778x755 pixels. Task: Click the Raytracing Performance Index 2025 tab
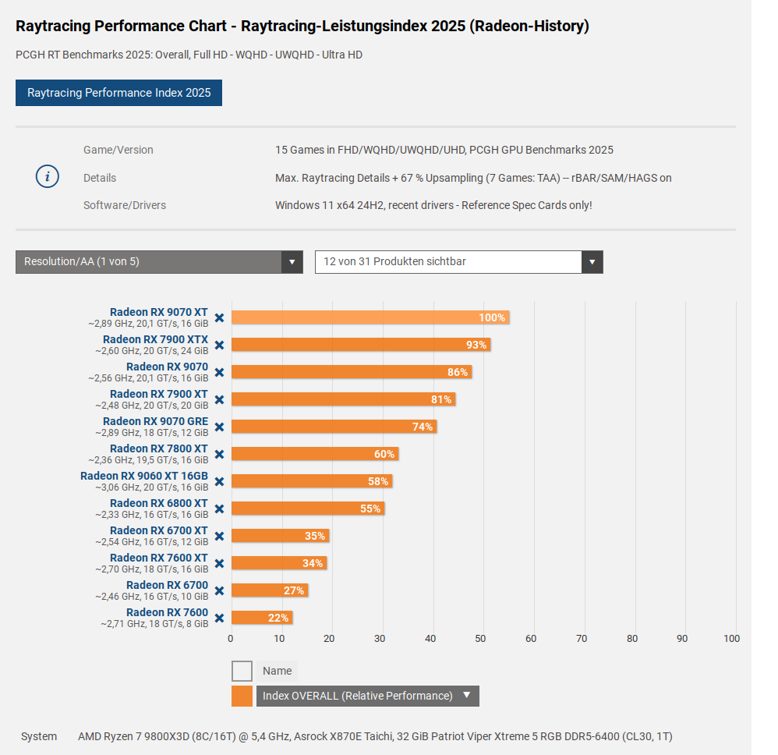coord(118,93)
